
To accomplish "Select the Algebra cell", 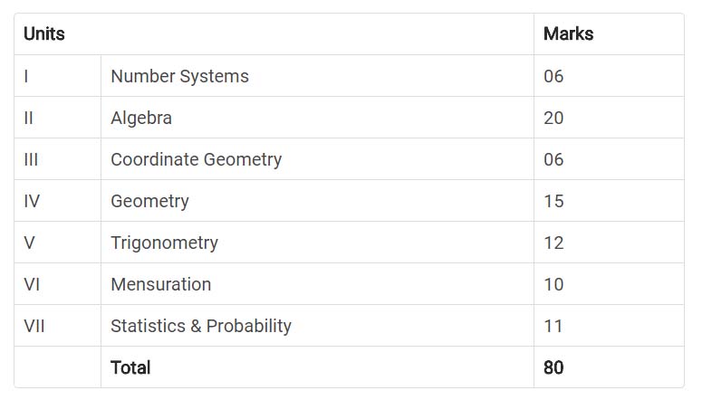I will pyautogui.click(x=141, y=118).
